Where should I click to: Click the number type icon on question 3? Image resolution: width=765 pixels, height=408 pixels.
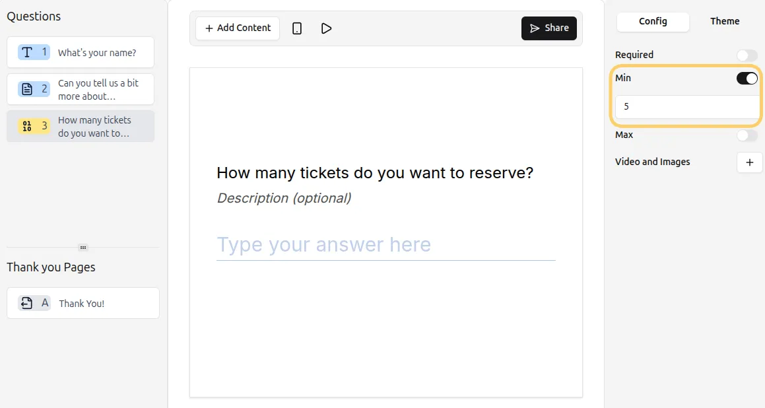(x=27, y=126)
